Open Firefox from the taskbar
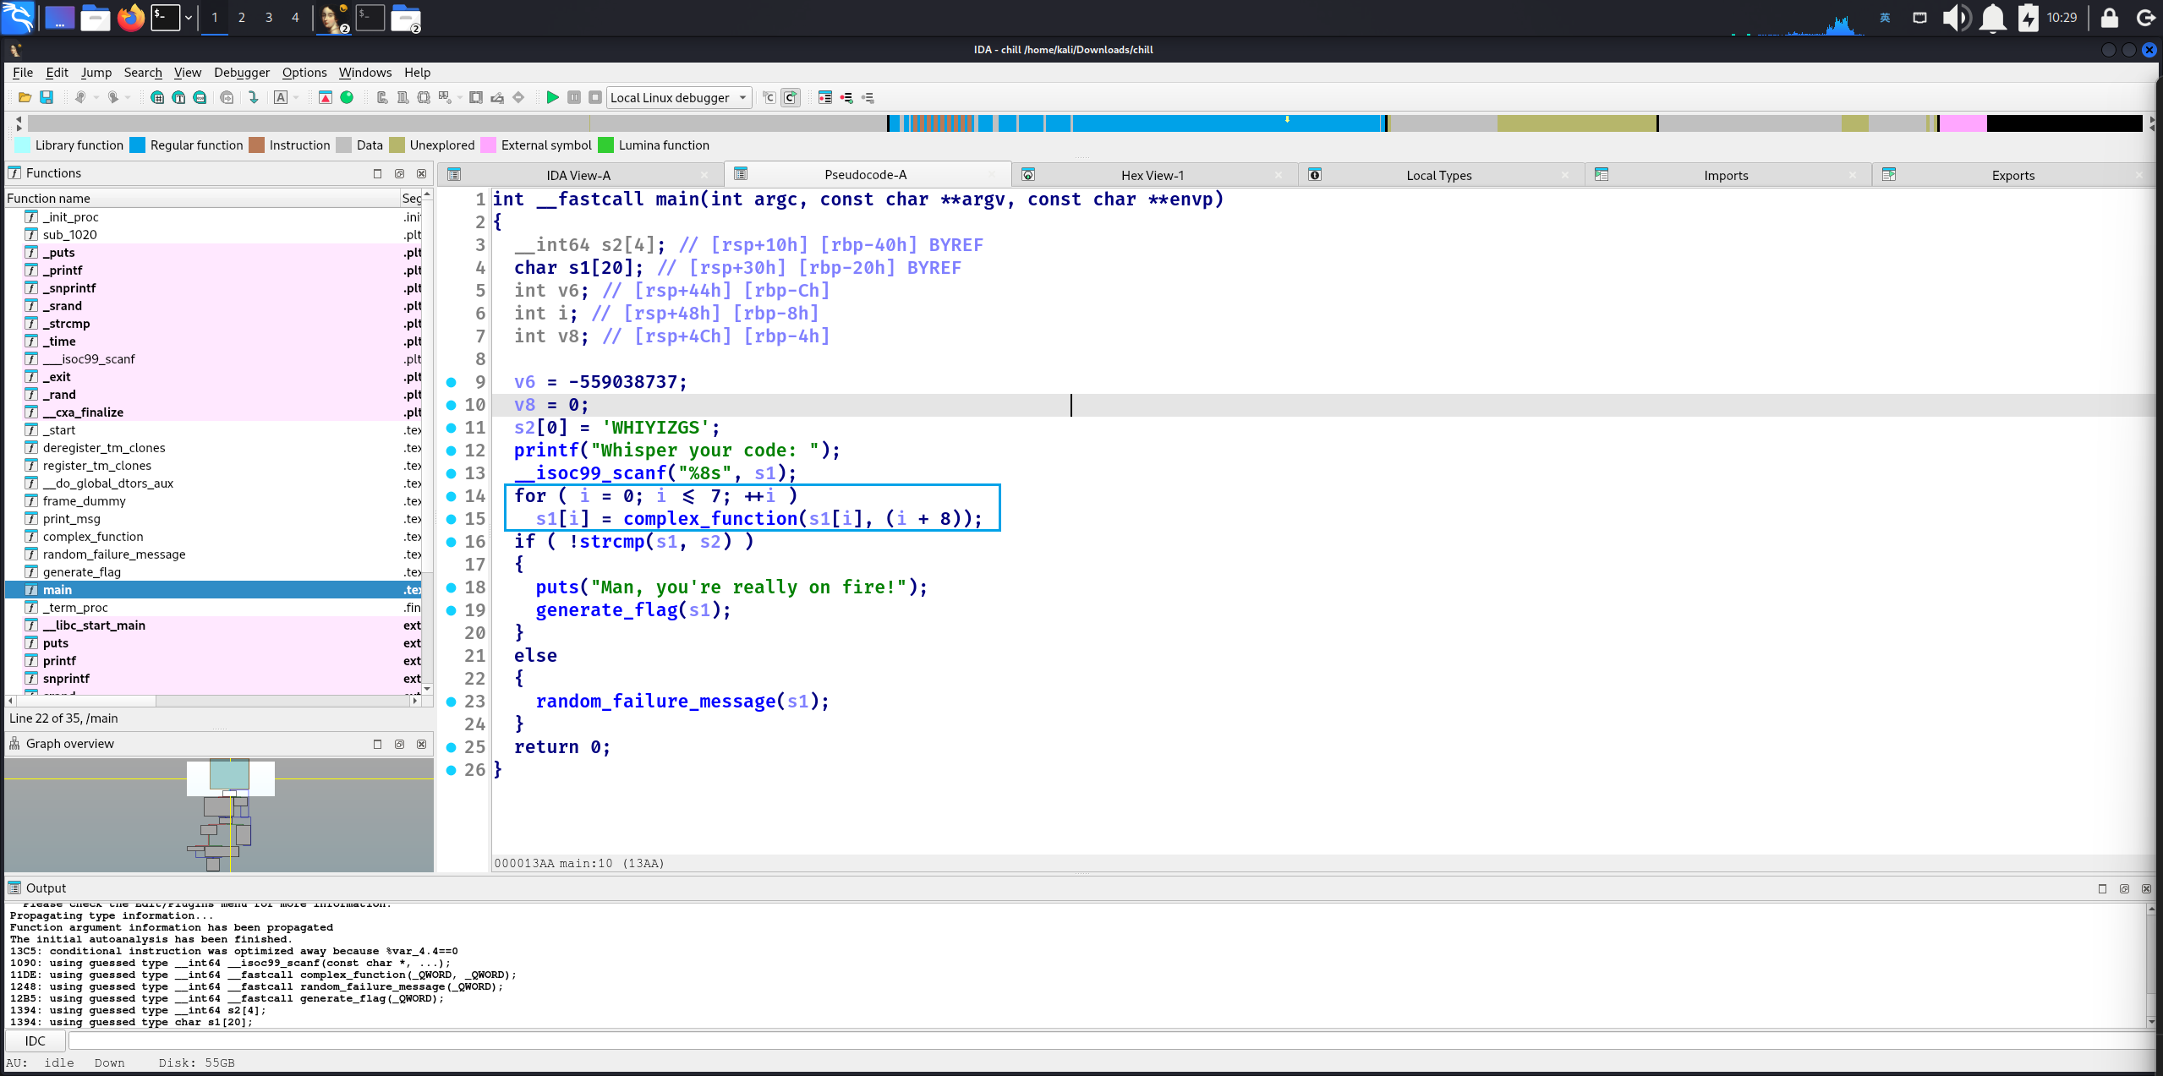 pos(130,18)
